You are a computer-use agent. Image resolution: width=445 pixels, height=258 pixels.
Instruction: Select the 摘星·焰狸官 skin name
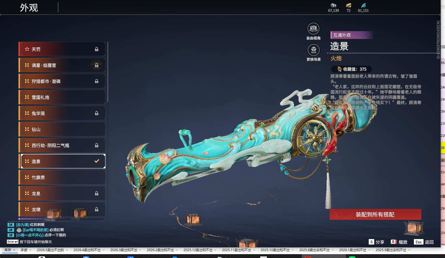coord(44,65)
